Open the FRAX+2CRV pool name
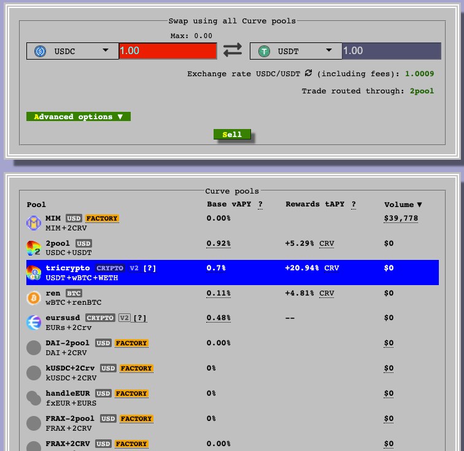 (x=68, y=444)
